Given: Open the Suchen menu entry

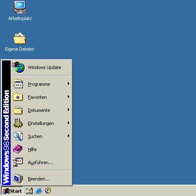Looking at the screenshot, I should [x=41, y=136].
